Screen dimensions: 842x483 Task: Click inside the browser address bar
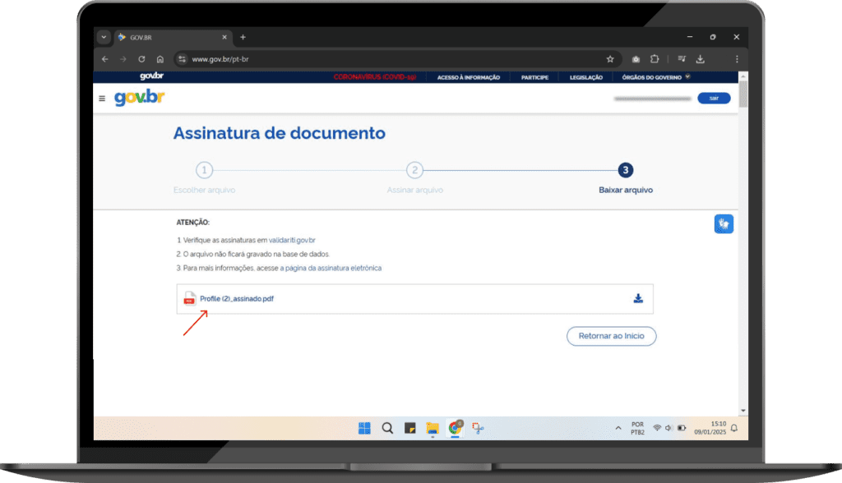tap(329, 59)
